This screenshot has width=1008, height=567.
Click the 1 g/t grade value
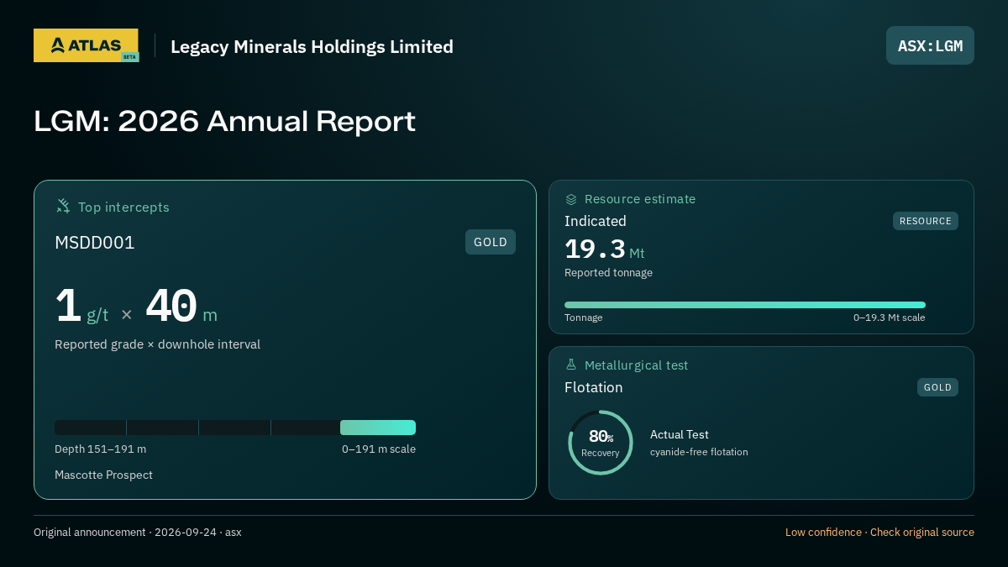[81, 307]
